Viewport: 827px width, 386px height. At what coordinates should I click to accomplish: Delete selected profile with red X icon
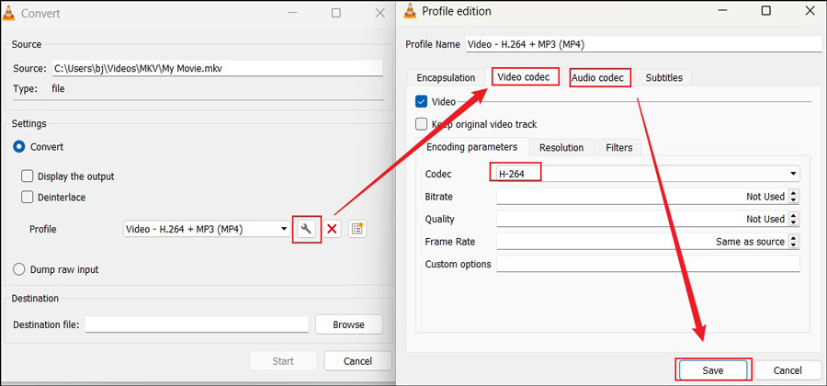333,229
